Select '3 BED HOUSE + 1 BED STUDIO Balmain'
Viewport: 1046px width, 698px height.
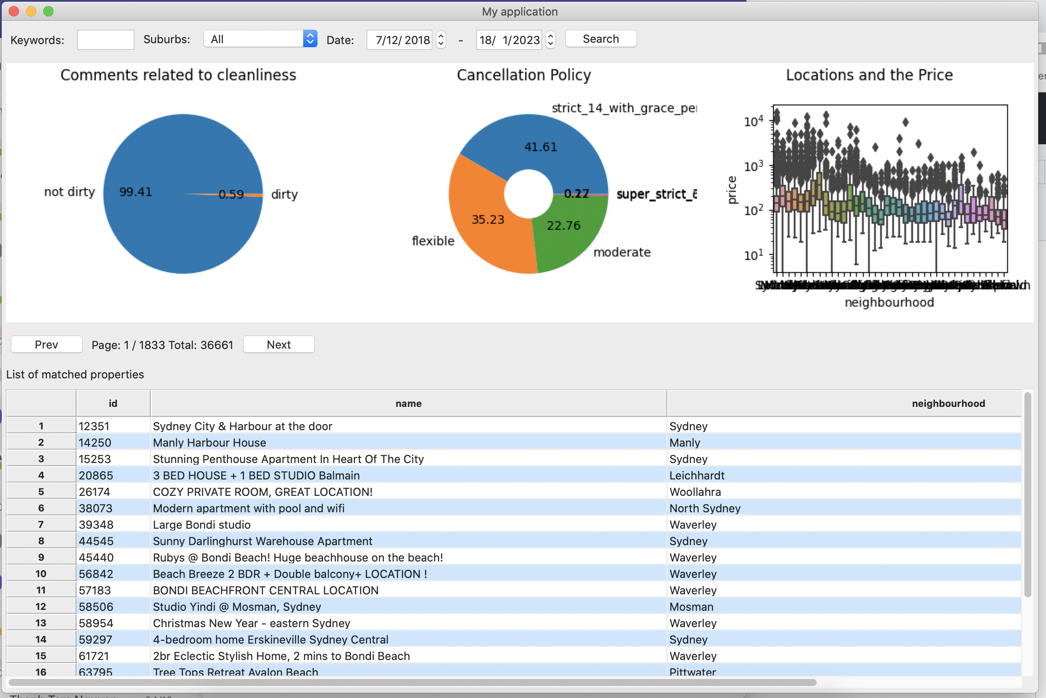[408, 476]
